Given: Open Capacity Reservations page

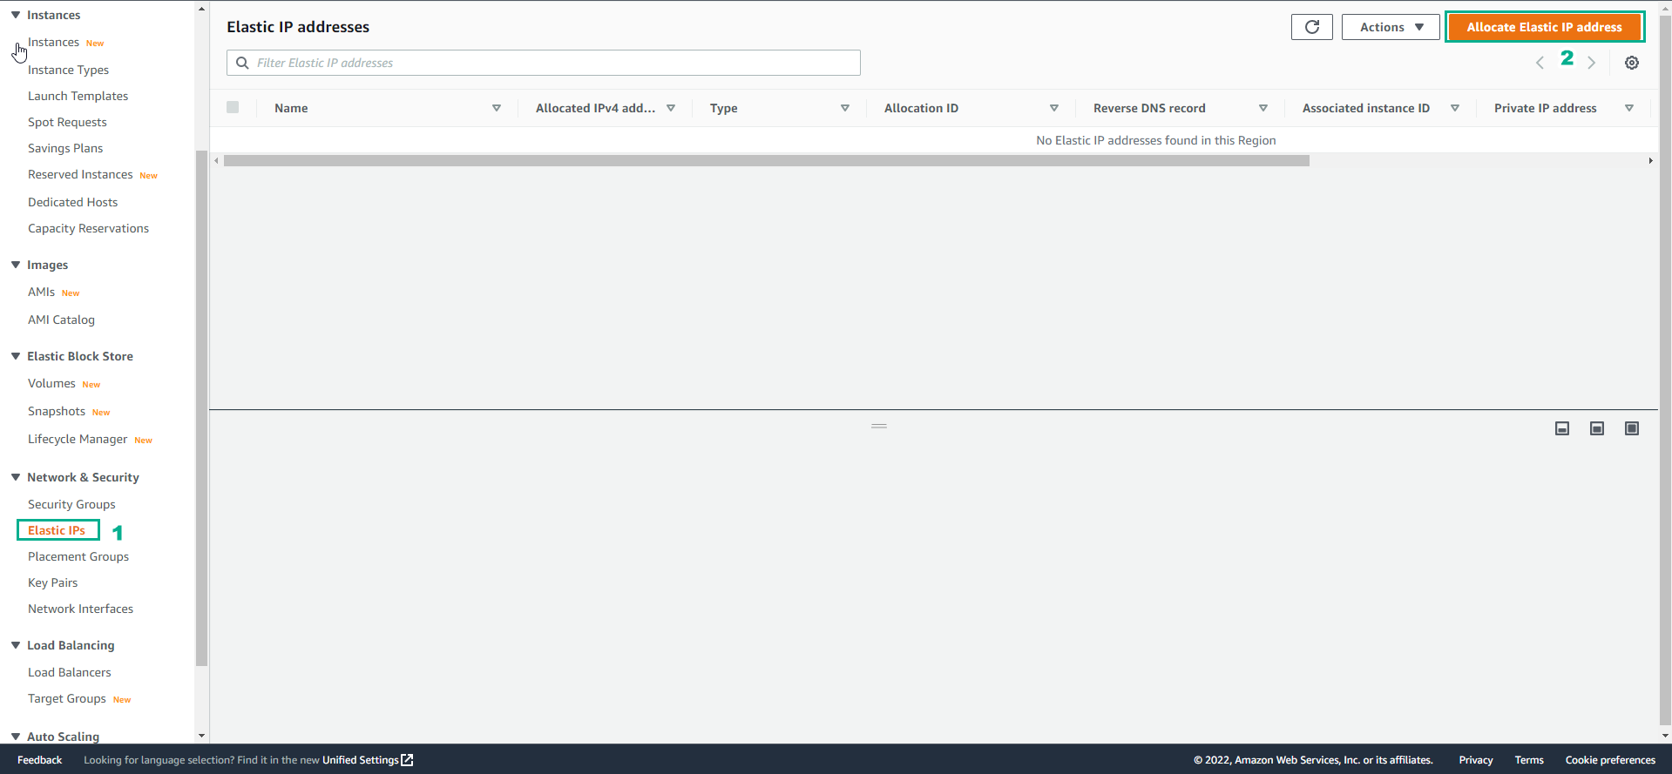Looking at the screenshot, I should [x=88, y=228].
